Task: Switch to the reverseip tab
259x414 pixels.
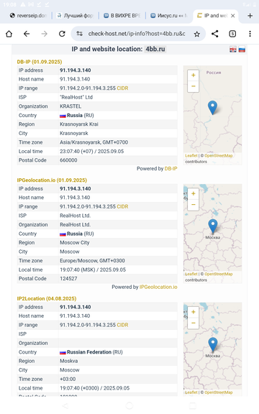Action: coord(28,16)
